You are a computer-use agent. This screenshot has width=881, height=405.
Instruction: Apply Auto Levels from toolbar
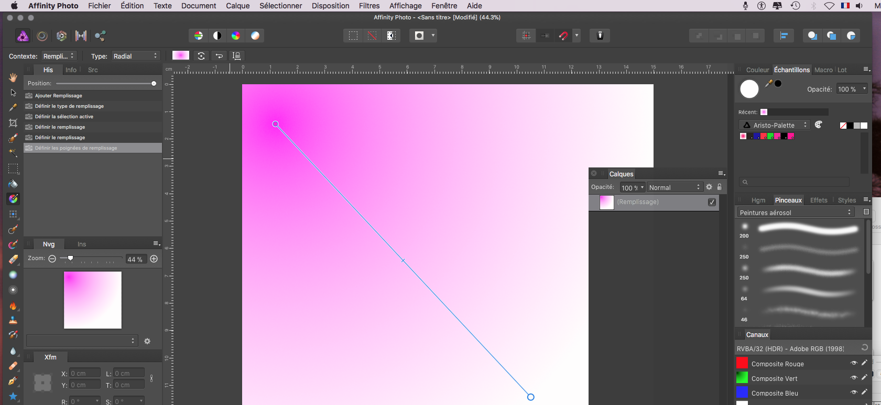[x=199, y=36]
